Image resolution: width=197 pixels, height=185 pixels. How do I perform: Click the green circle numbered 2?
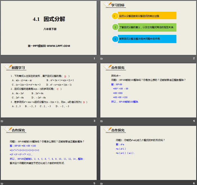[x=115, y=27]
